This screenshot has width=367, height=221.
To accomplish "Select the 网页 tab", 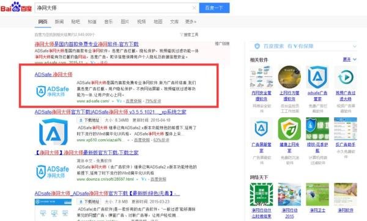I will pos(43,22).
